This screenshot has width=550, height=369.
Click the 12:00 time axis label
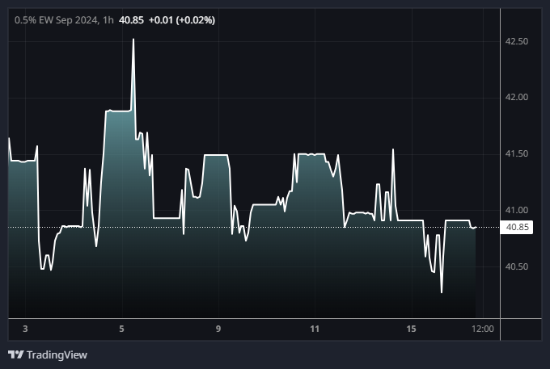point(482,329)
